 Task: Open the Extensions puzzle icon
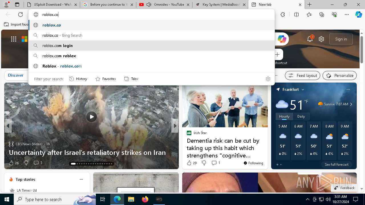[x=283, y=15]
